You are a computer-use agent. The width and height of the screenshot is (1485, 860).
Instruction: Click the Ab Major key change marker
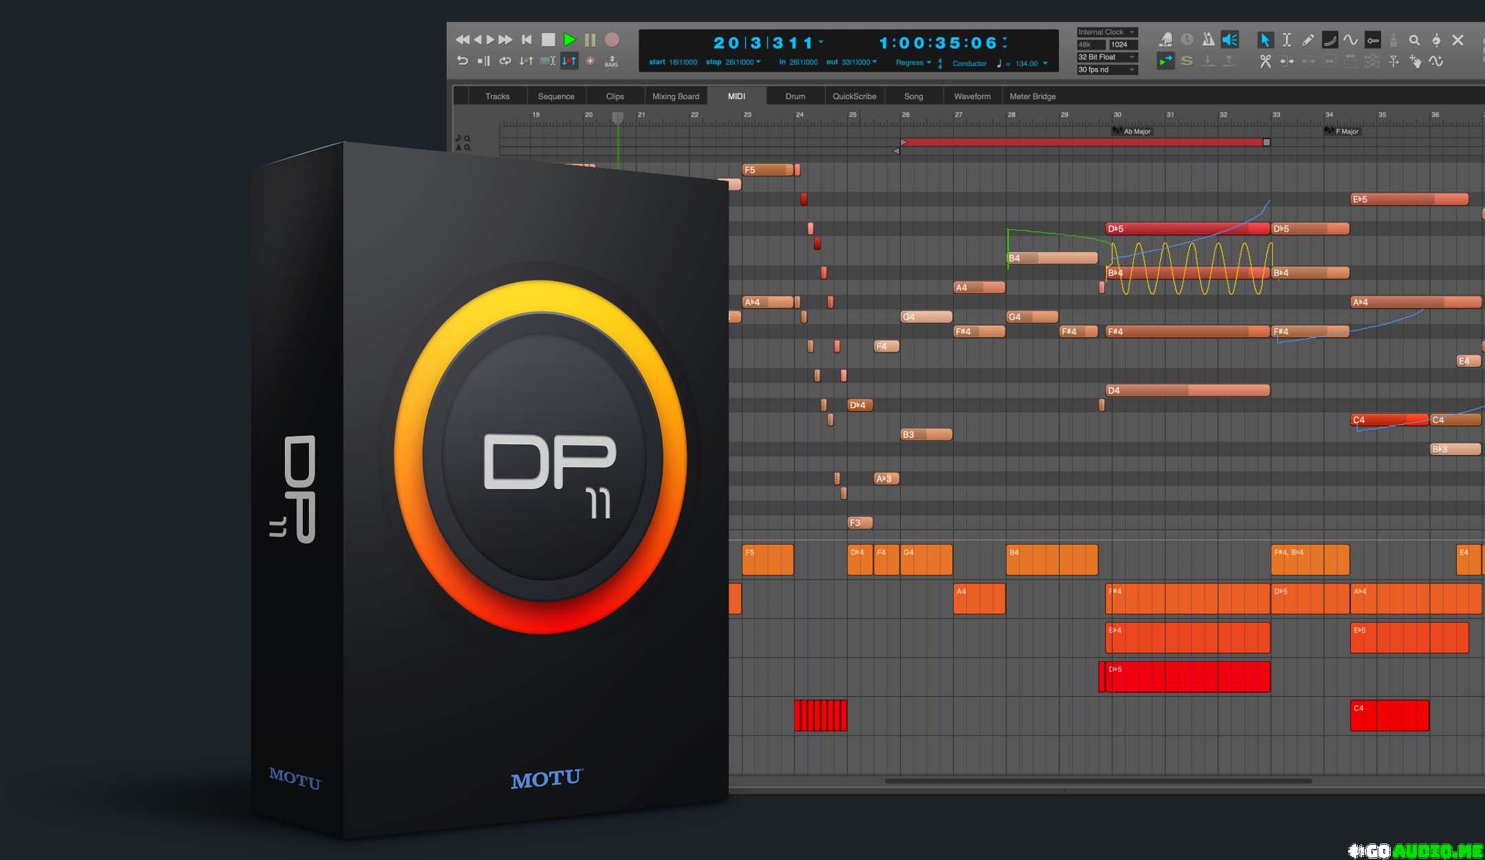pos(1132,131)
